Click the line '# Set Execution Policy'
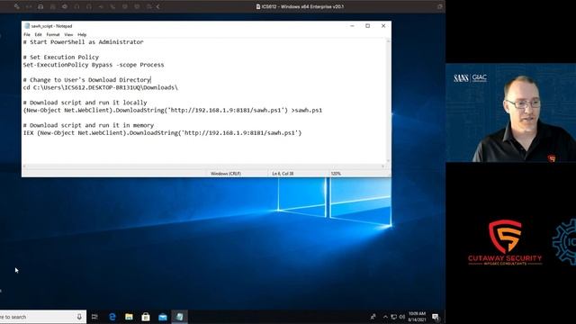576x324 pixels. [x=61, y=58]
